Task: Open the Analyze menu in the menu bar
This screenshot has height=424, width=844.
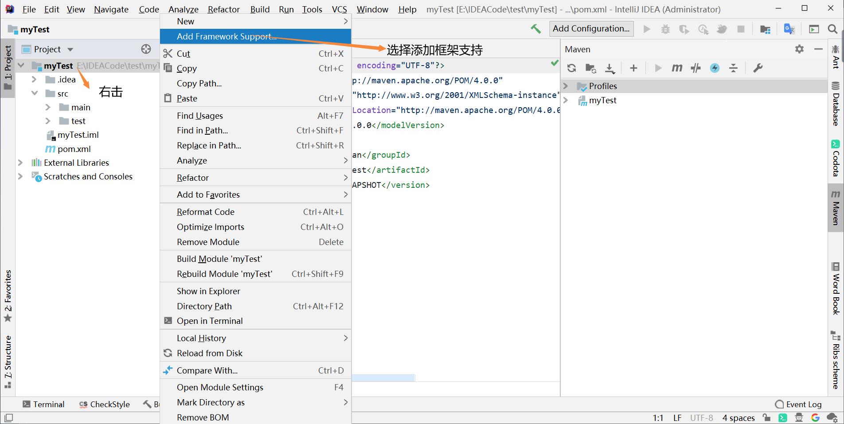Action: [x=184, y=9]
